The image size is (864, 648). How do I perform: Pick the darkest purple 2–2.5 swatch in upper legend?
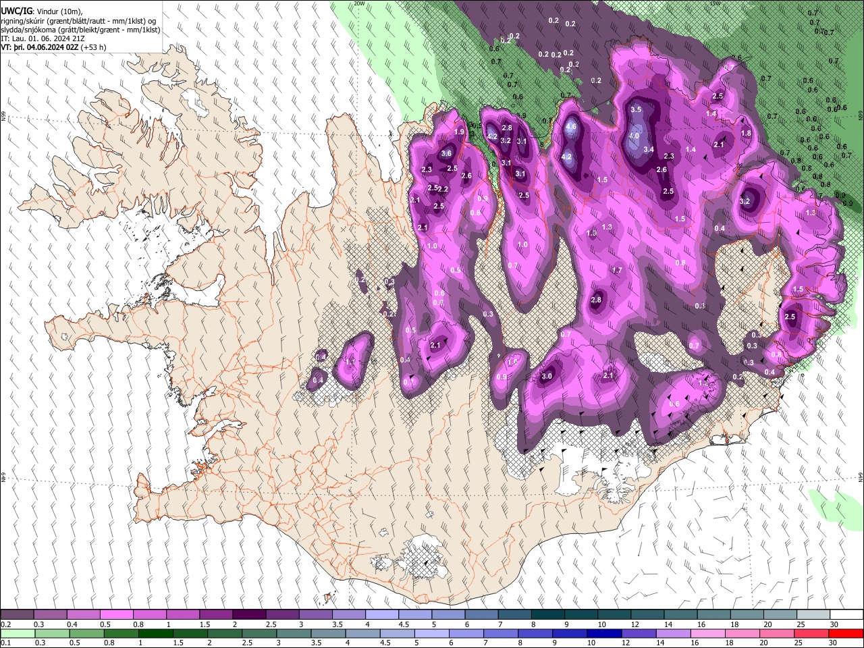[249, 615]
